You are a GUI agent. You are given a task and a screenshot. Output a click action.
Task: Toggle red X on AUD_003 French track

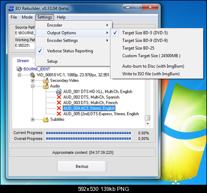[x=59, y=102]
